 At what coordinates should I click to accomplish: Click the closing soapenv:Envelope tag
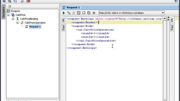82,48
